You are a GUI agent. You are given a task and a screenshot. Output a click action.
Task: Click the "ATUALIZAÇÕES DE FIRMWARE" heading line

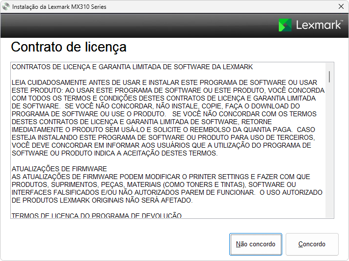(59, 169)
